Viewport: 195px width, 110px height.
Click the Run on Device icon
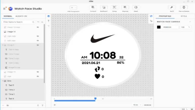(x=184, y=7)
